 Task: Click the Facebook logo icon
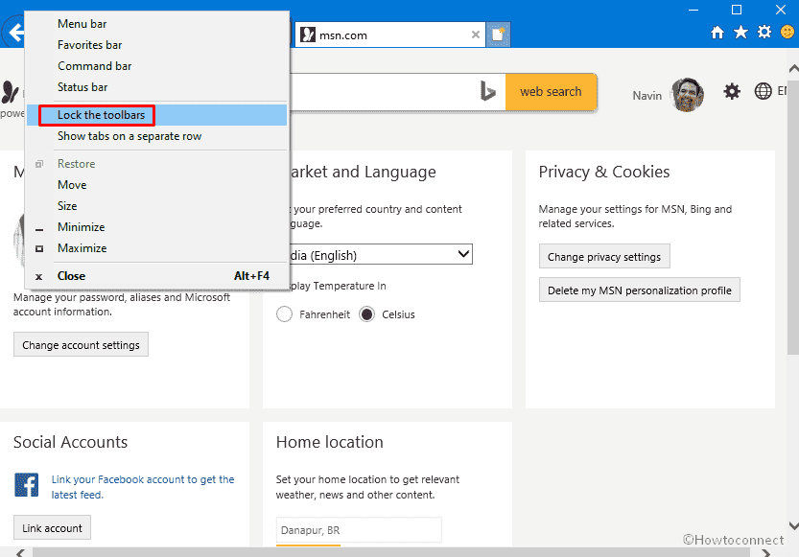click(27, 485)
